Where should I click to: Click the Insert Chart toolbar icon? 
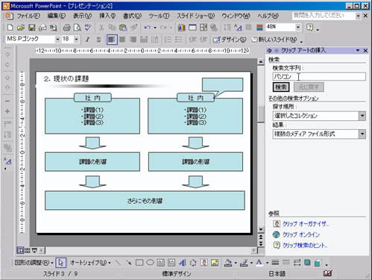coord(182,28)
